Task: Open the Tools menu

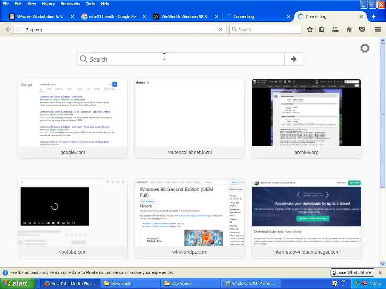Action: coord(90,4)
